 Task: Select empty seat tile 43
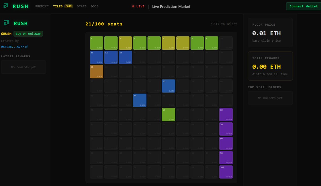(x=125, y=100)
